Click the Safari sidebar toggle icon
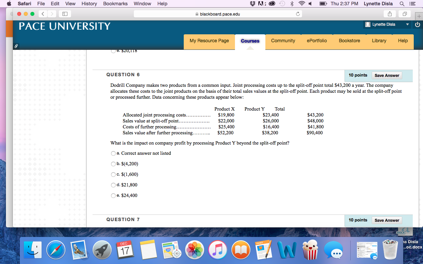The image size is (423, 264). click(x=65, y=14)
